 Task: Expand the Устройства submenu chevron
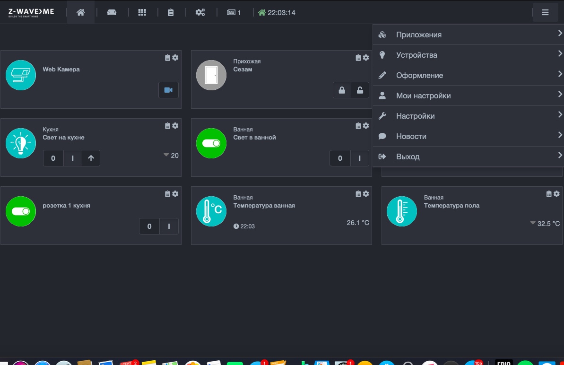[560, 54]
